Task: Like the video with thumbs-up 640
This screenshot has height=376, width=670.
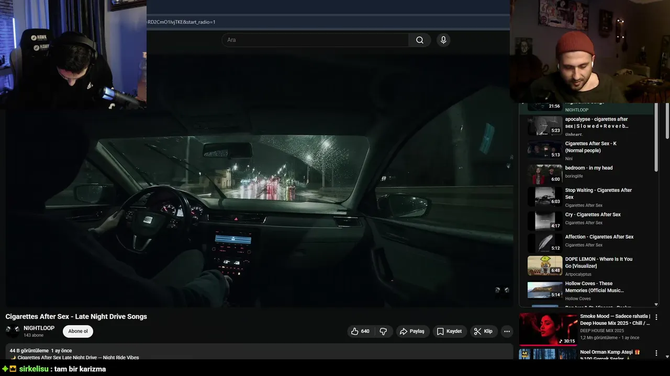Action: 360,331
